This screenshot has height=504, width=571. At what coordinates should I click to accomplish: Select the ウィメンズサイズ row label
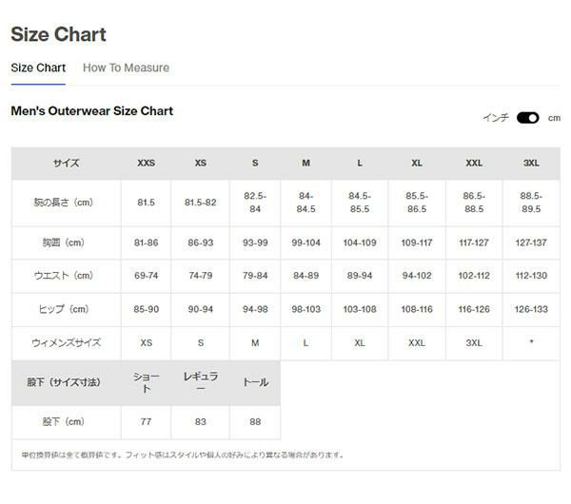(x=67, y=342)
